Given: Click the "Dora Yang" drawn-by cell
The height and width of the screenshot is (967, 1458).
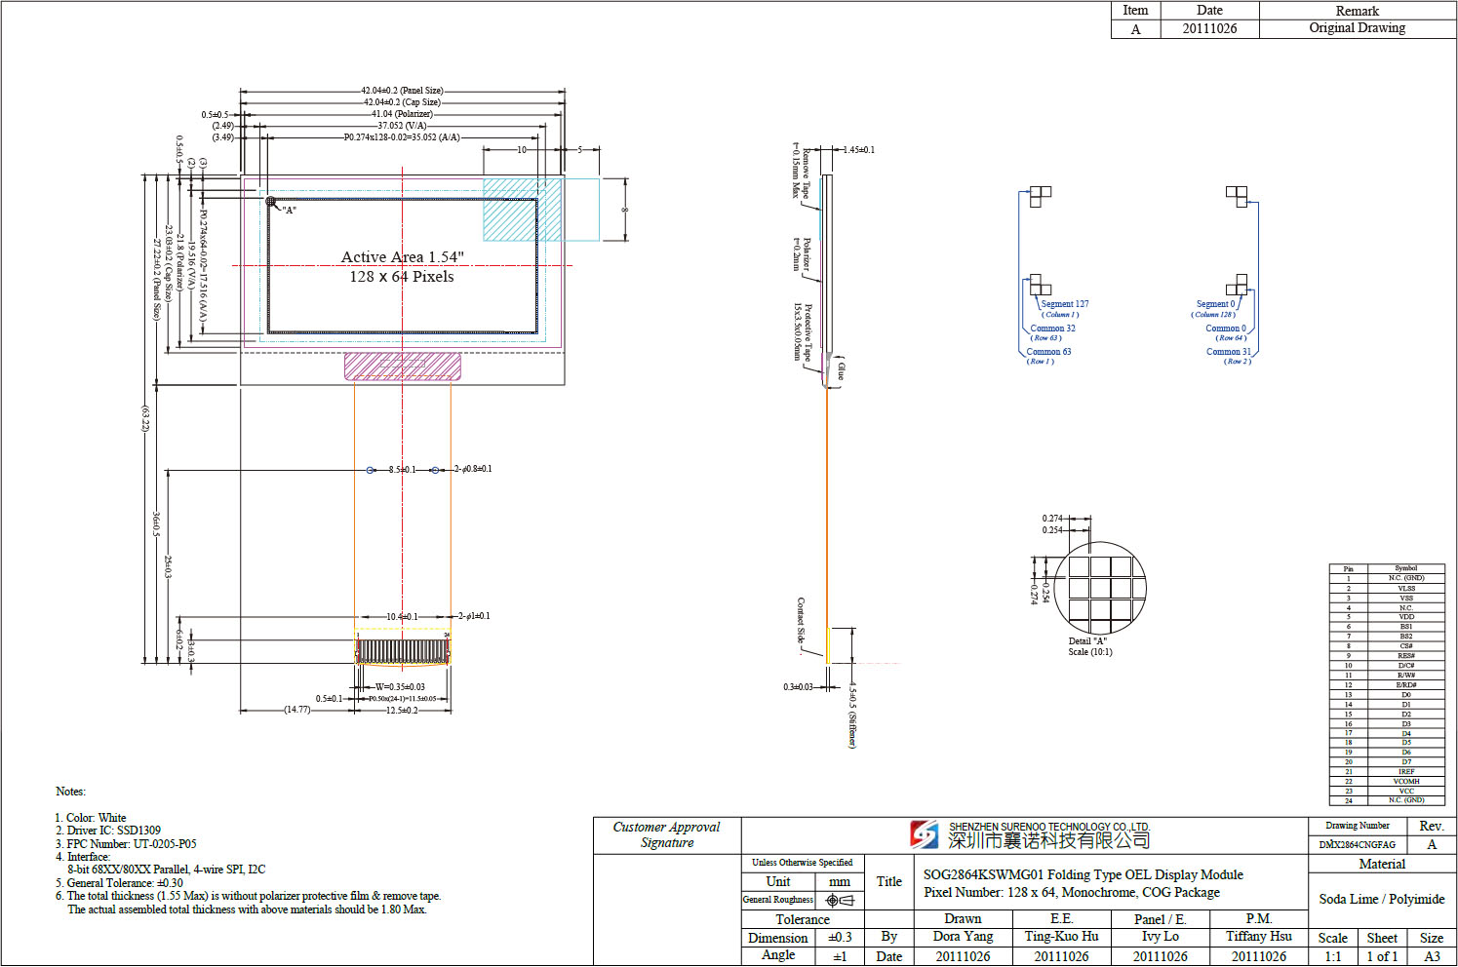Looking at the screenshot, I should click(x=963, y=937).
